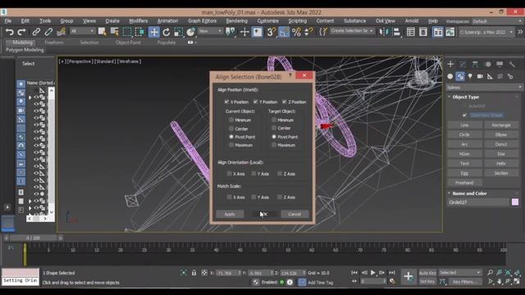
Task: Select the Select and Link tool
Action: tap(36, 32)
